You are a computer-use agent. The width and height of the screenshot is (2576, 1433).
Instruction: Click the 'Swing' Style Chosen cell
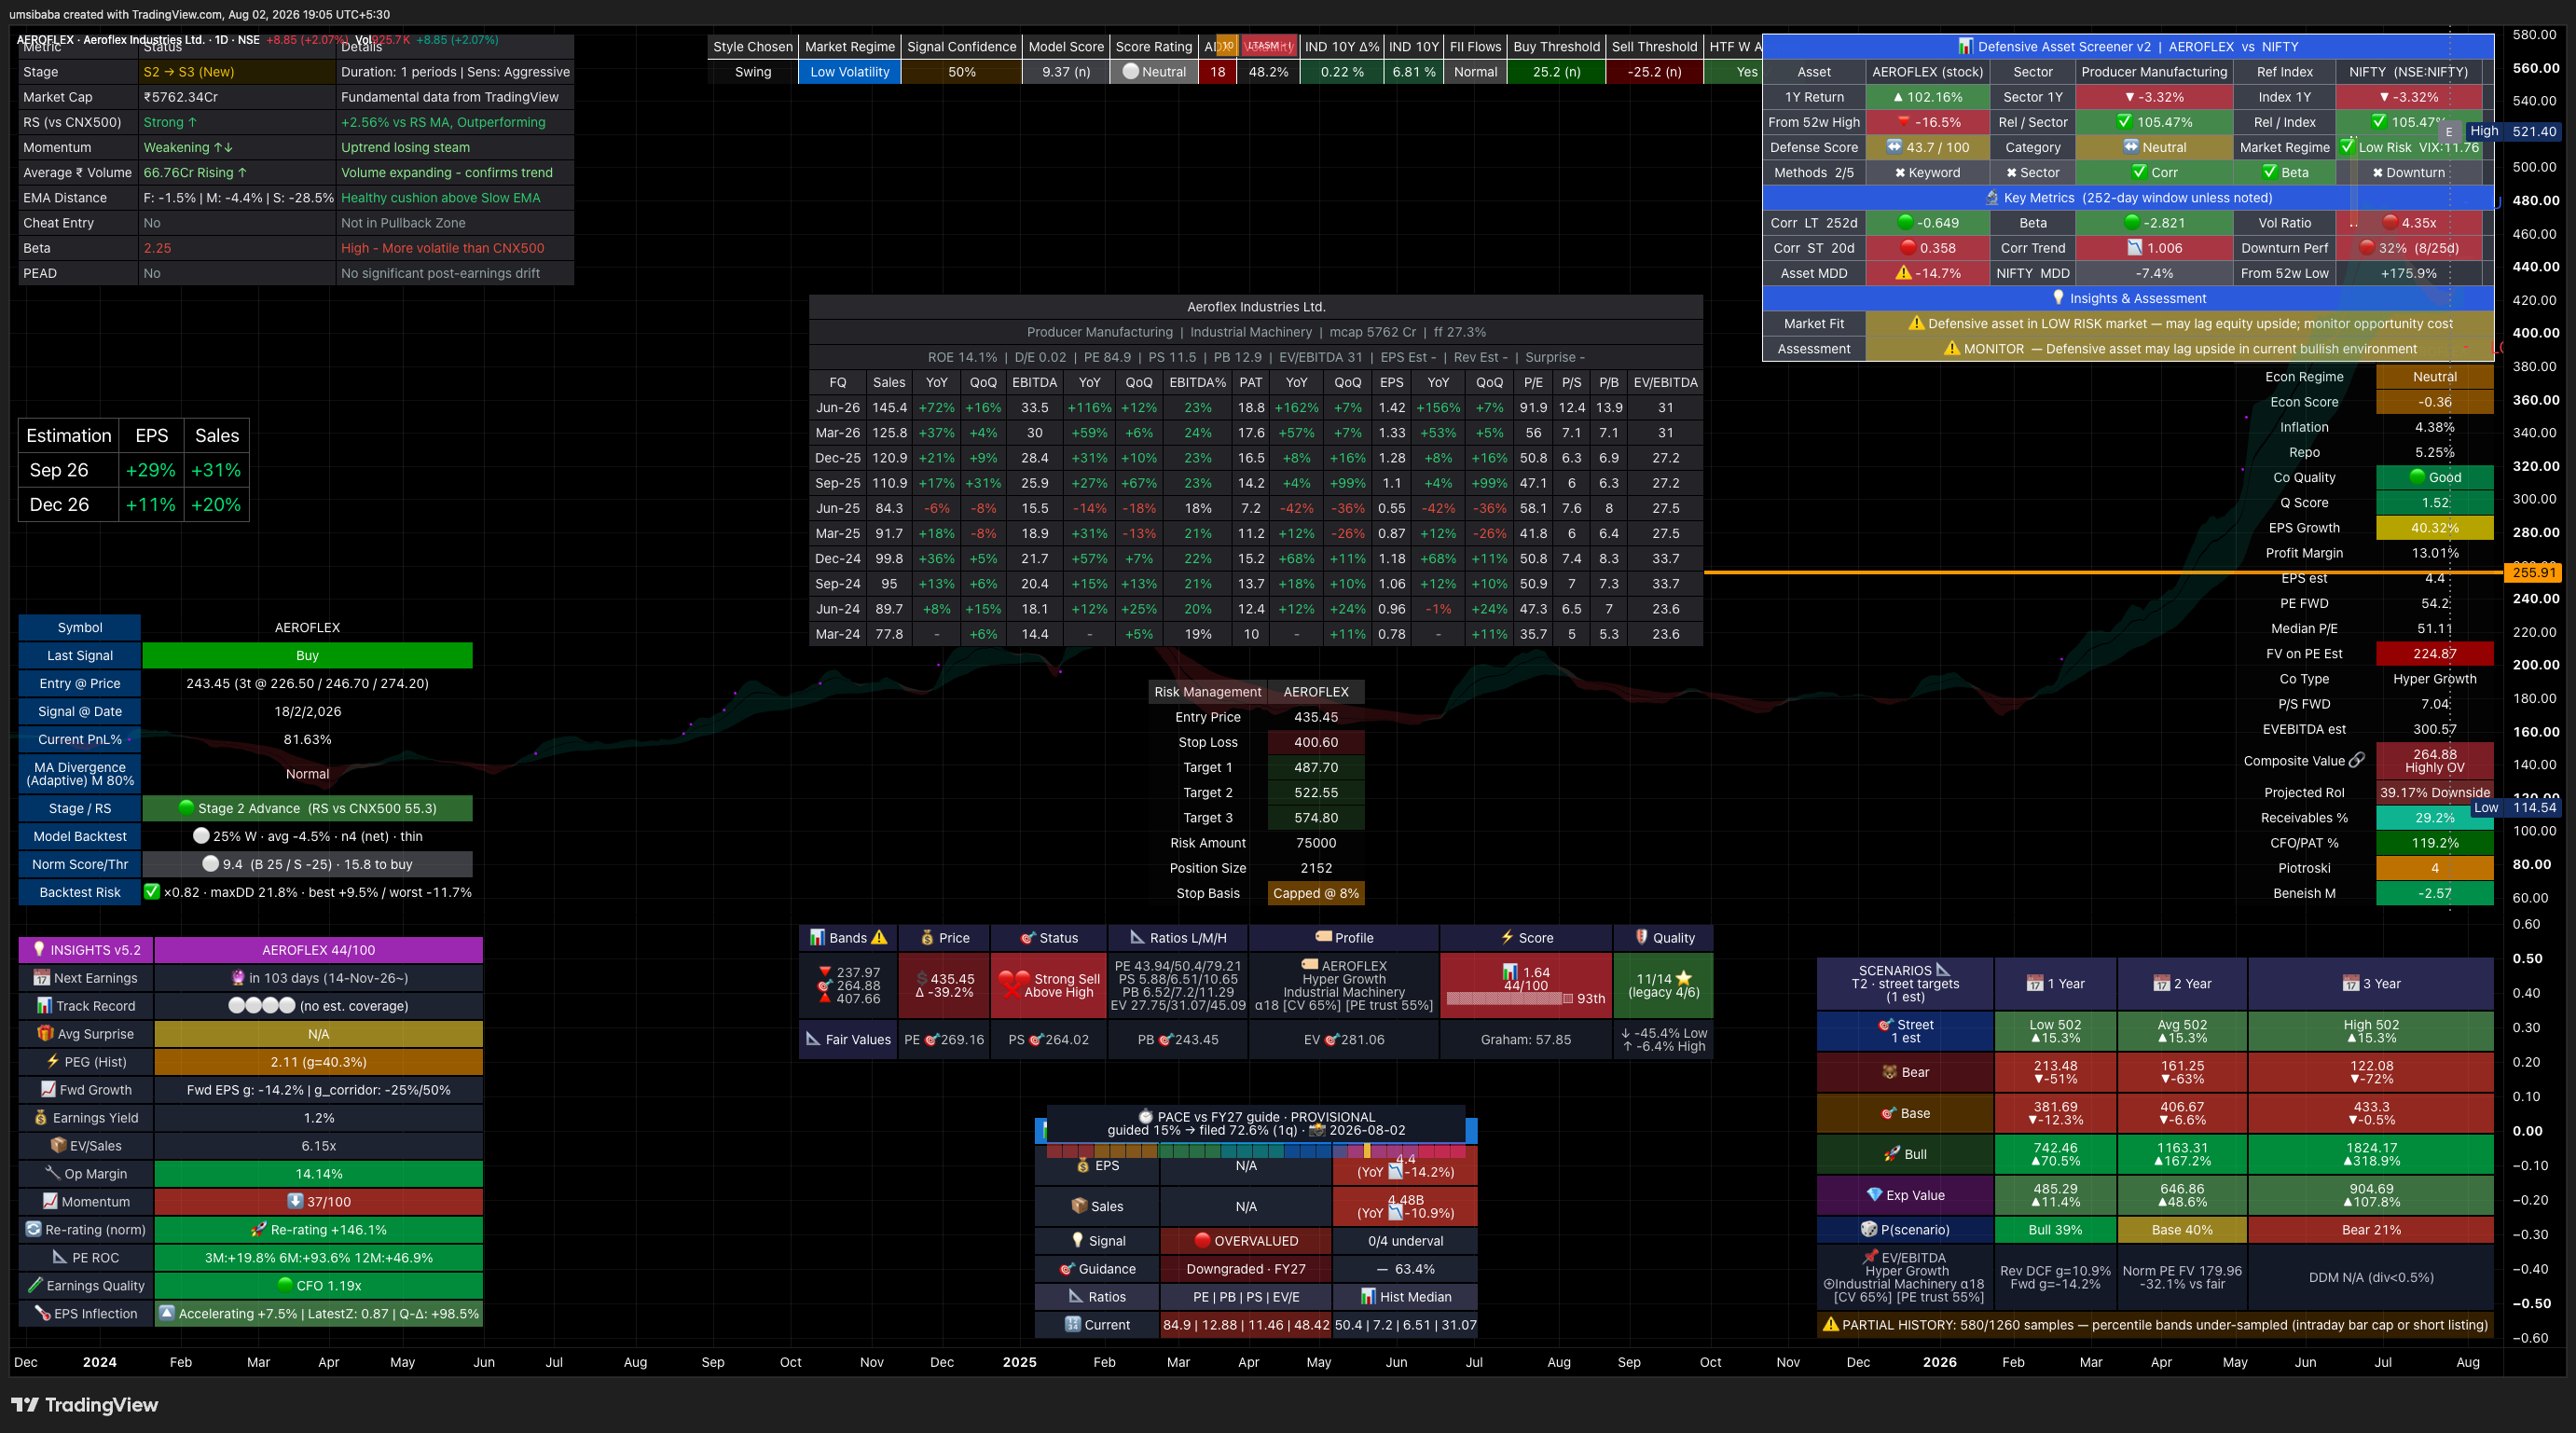coord(753,72)
